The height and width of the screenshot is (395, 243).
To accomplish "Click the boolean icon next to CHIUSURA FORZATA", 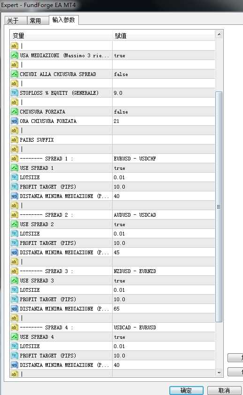I will point(15,111).
